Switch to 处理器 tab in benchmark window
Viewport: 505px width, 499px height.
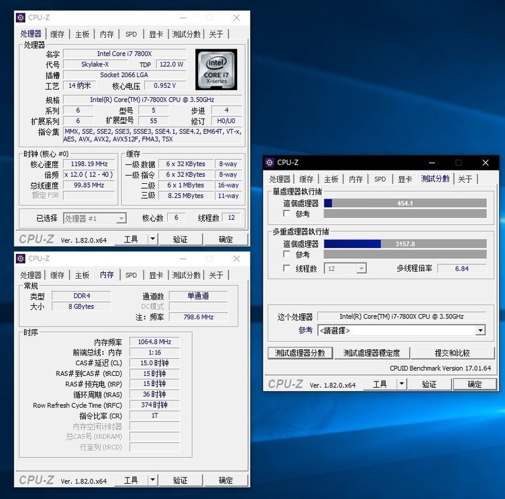click(x=280, y=179)
